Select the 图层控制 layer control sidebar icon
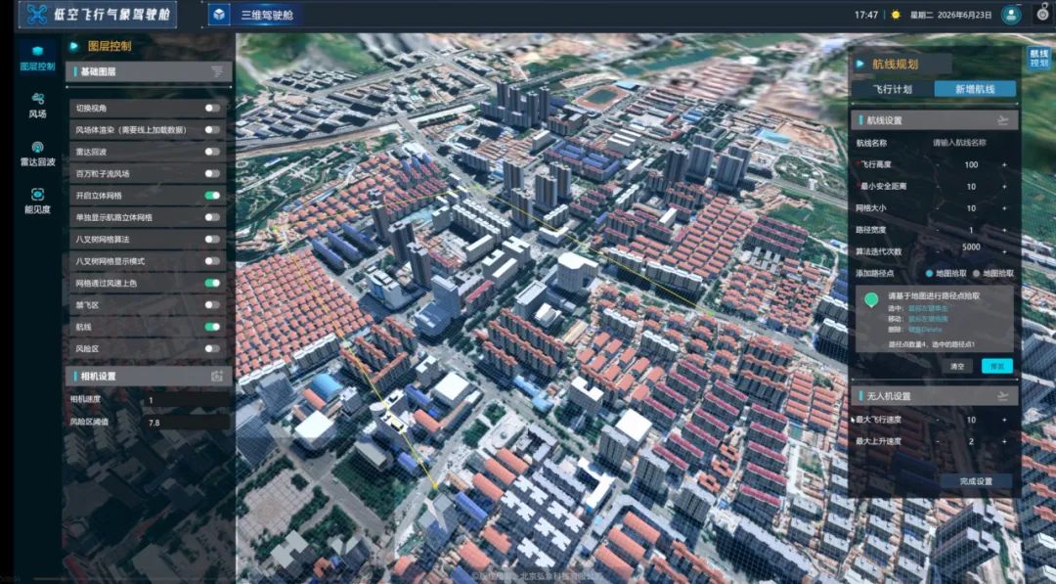 38,58
